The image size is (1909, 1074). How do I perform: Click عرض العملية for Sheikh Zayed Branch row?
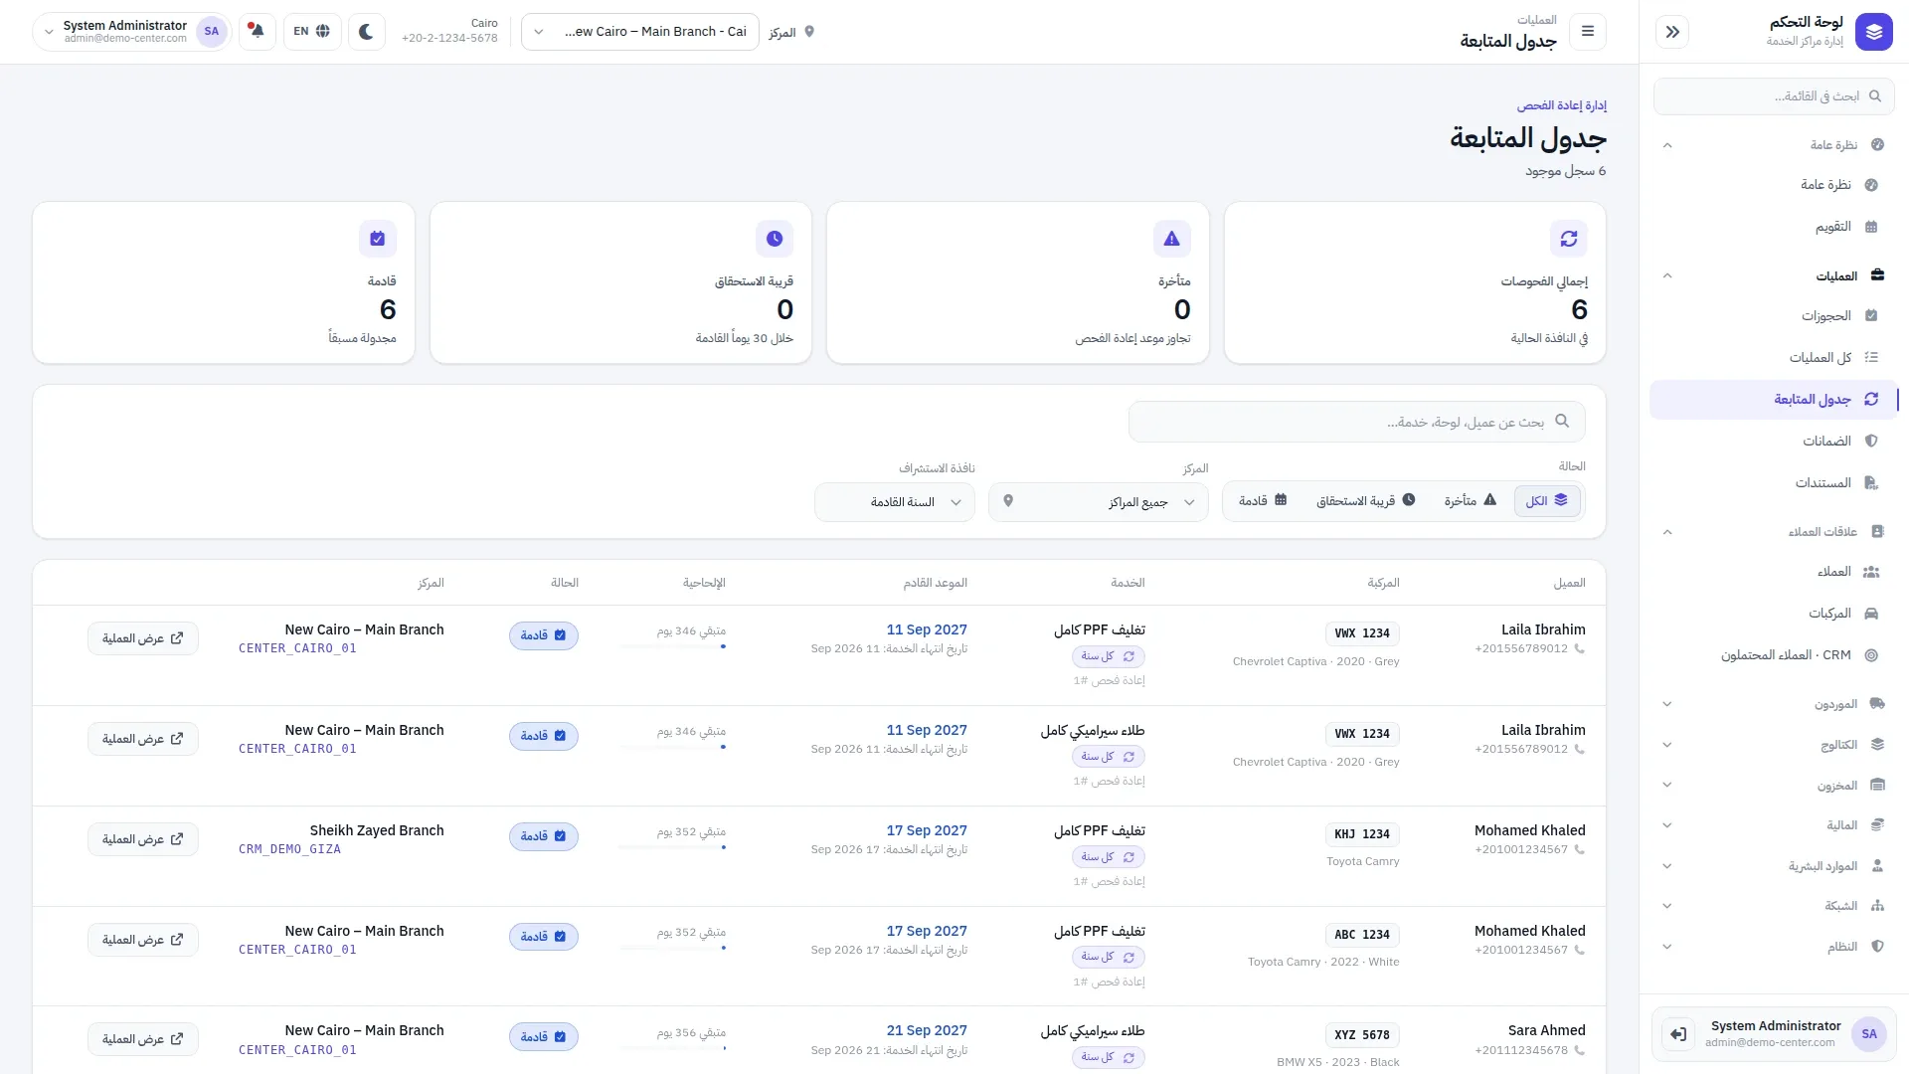[143, 839]
